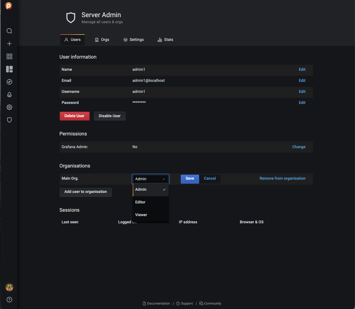Switch to the Orgs tab
Screen dimensions: 355x309
pos(102,40)
